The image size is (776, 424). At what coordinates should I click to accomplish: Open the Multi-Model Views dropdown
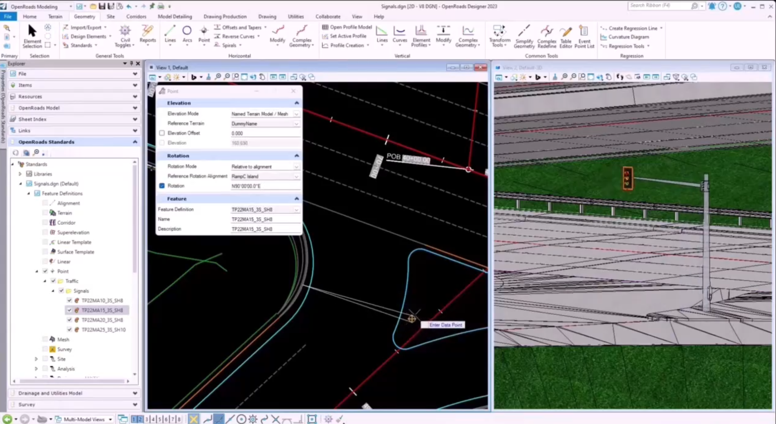click(x=110, y=420)
